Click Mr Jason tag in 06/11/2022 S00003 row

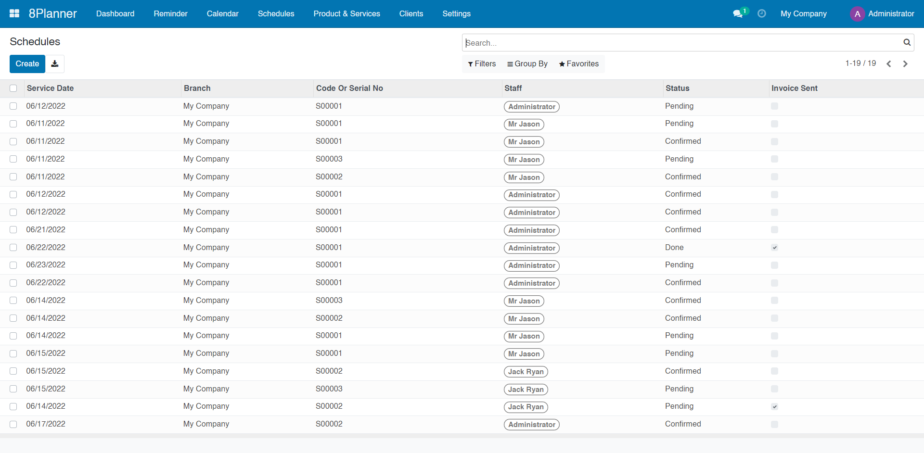pos(524,160)
